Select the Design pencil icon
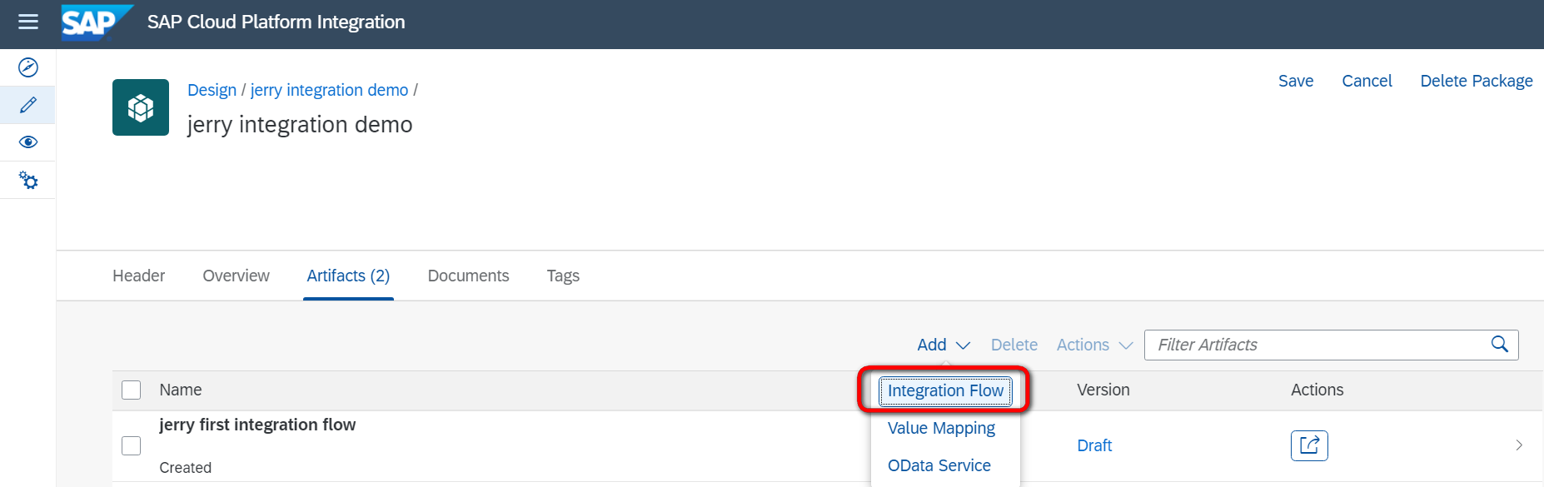The height and width of the screenshot is (487, 1544). pos(28,105)
